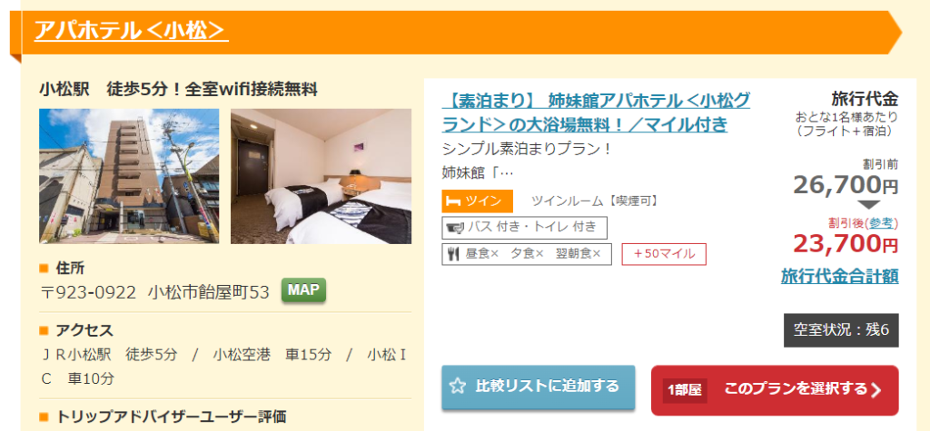
Task: Click the hotel building exterior photo
Action: (x=129, y=176)
